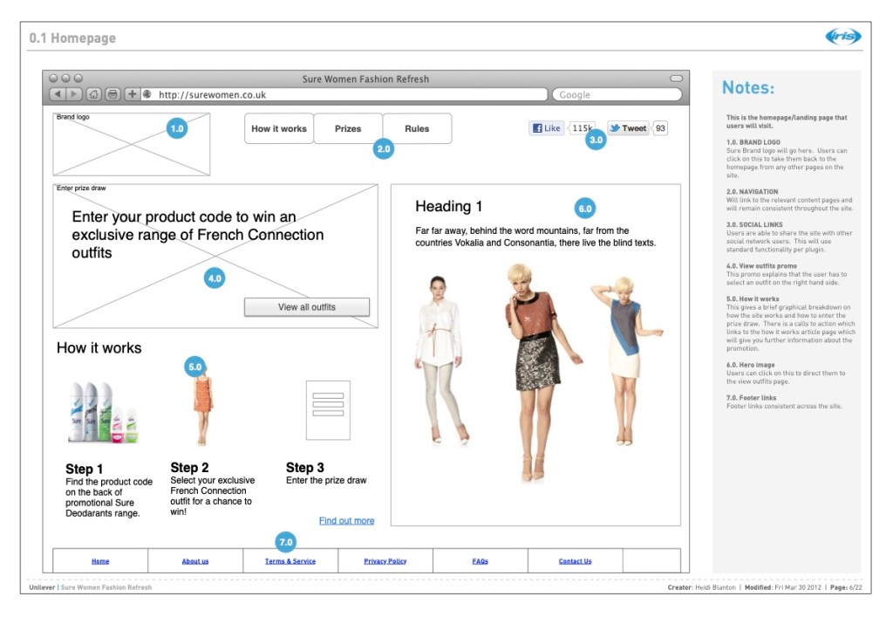Click the surewomen.co.uk address bar
Viewport: 893px width, 631px height.
click(x=349, y=94)
